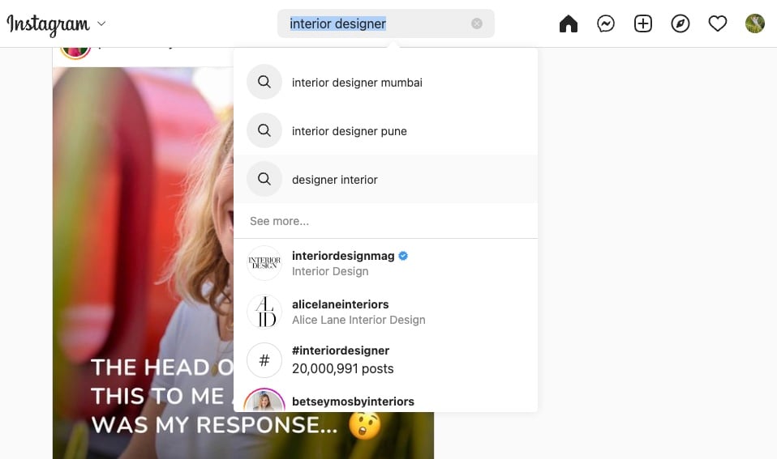Open the interiordesignmag account result

click(x=385, y=263)
